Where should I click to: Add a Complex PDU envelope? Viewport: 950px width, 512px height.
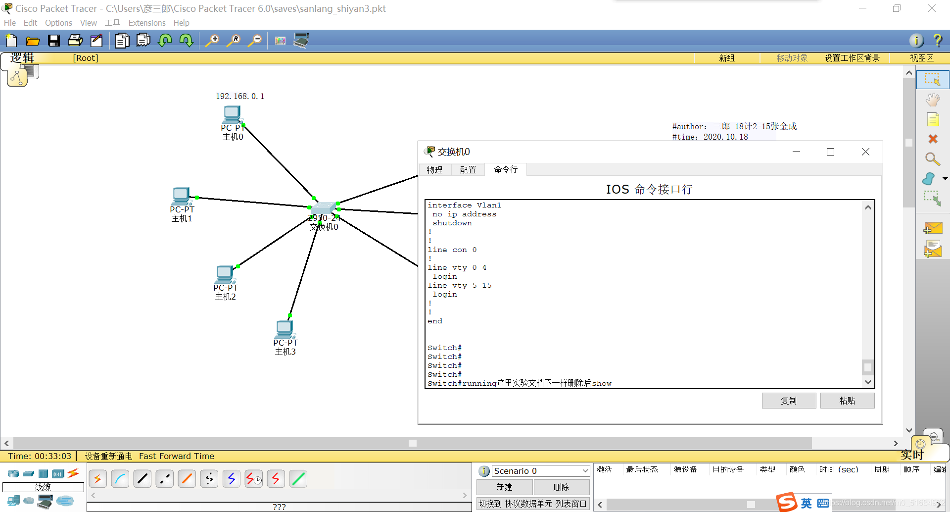tap(933, 249)
